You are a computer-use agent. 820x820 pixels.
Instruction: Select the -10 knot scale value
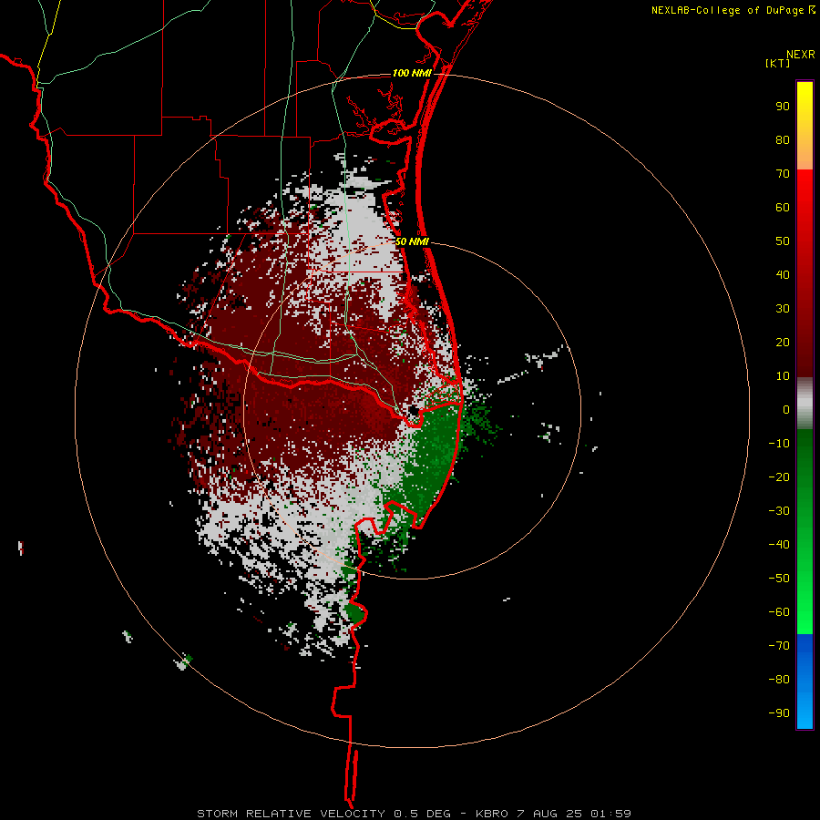[779, 444]
